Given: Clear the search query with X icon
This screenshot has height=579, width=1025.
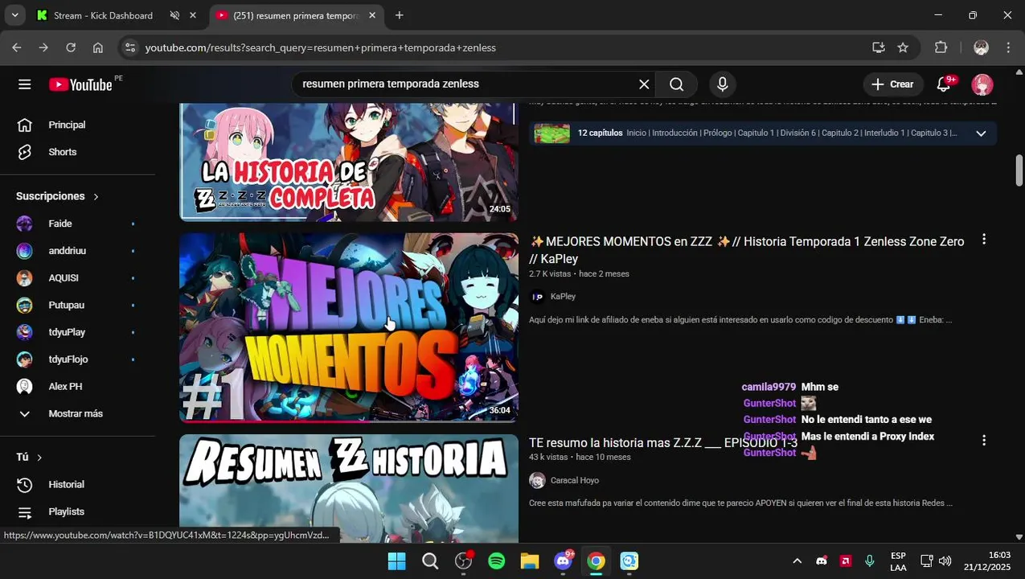Looking at the screenshot, I should [x=644, y=84].
